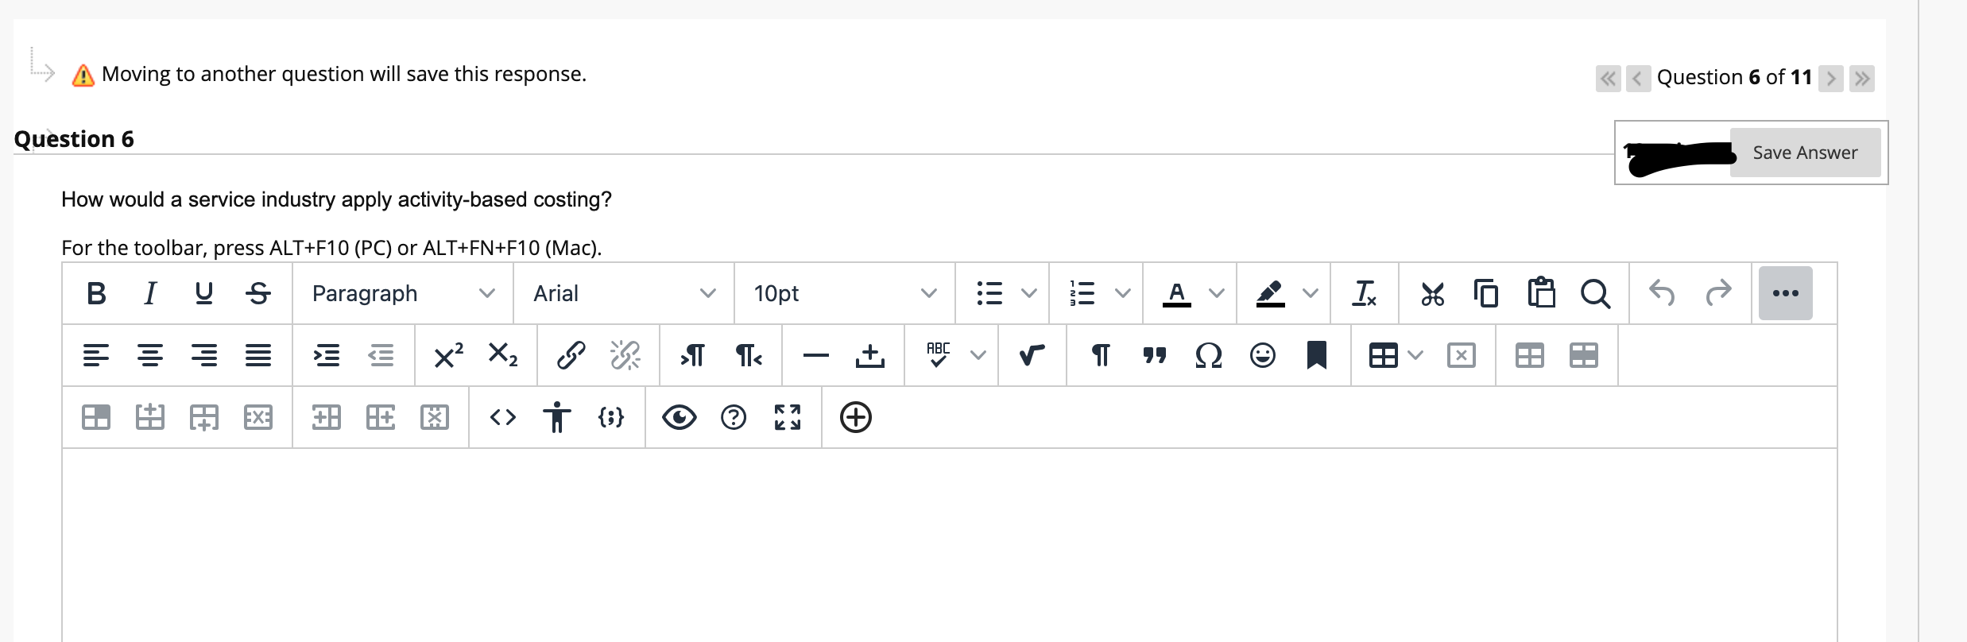1967x642 pixels.
Task: Decrease paragraph indent
Action: pyautogui.click(x=381, y=355)
